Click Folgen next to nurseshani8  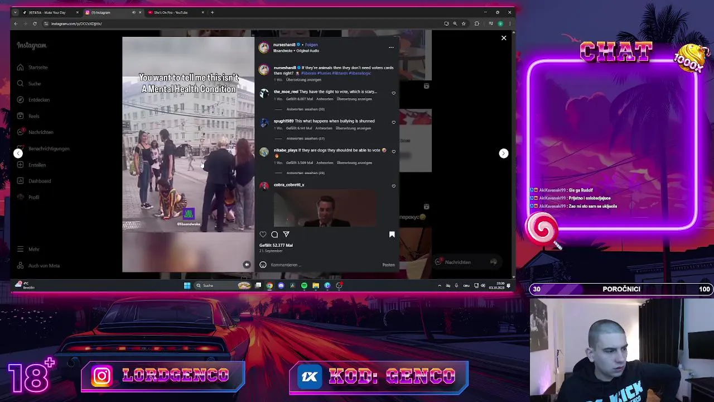311,45
